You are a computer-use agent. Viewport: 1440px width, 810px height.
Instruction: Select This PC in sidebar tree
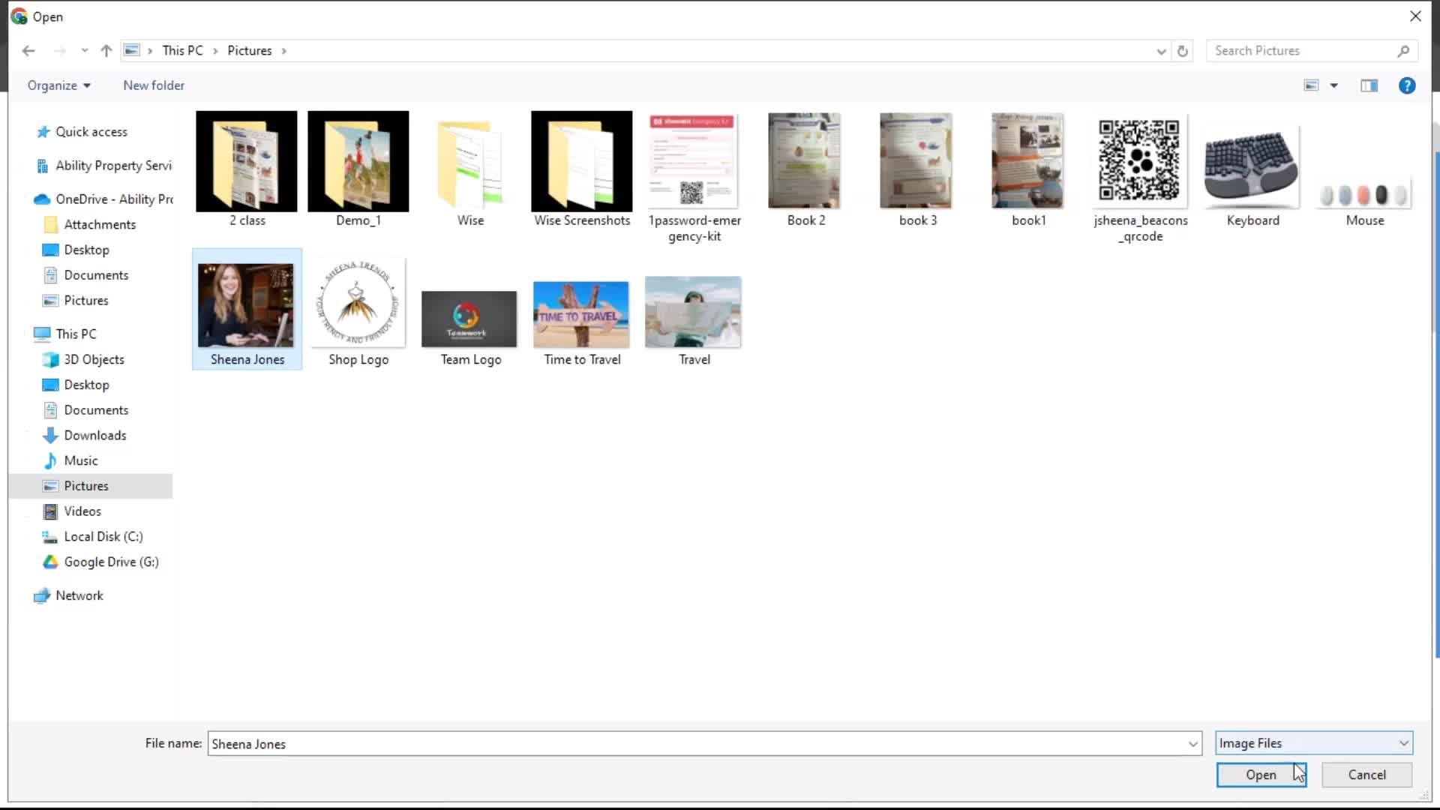pos(76,333)
